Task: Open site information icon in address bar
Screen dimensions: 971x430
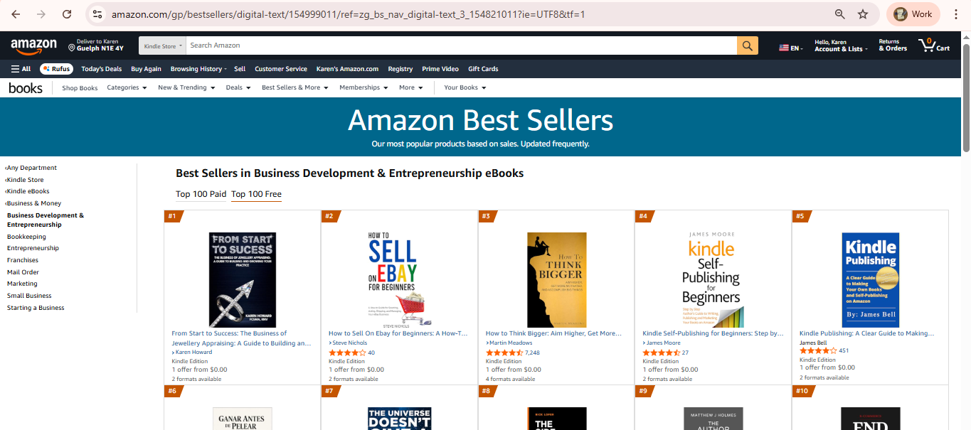Action: (98, 14)
